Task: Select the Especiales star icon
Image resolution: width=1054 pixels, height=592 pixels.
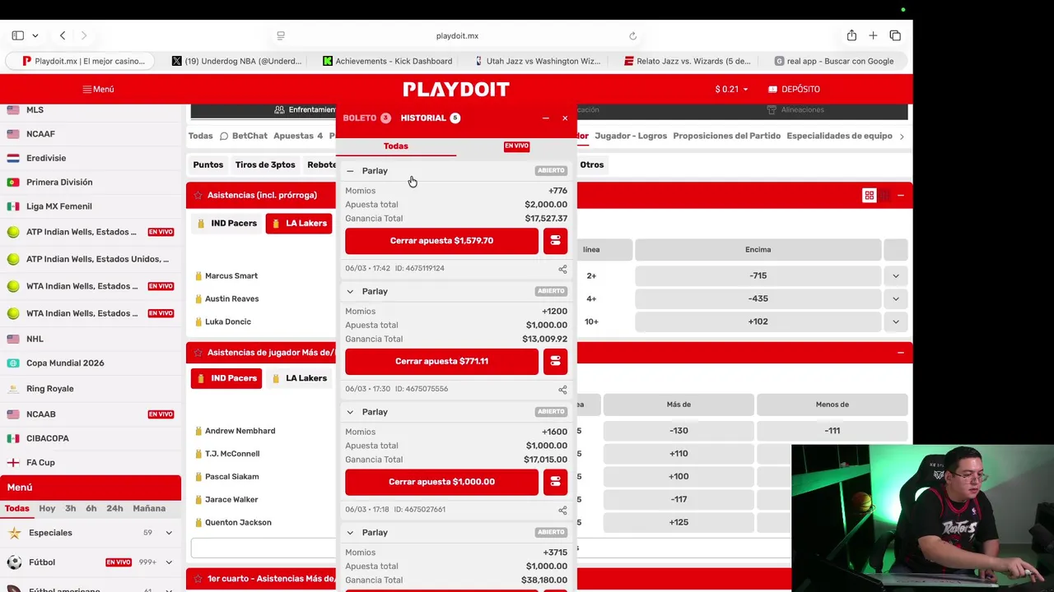Action: (14, 533)
